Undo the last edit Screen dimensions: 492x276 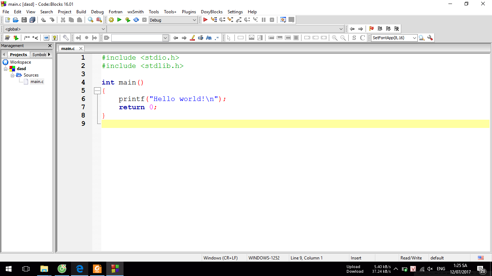tap(44, 20)
